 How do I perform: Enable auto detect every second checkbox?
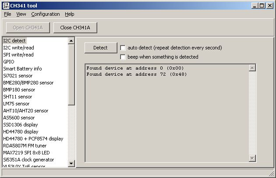123,48
